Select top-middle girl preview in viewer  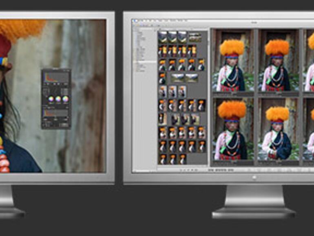click(x=278, y=60)
